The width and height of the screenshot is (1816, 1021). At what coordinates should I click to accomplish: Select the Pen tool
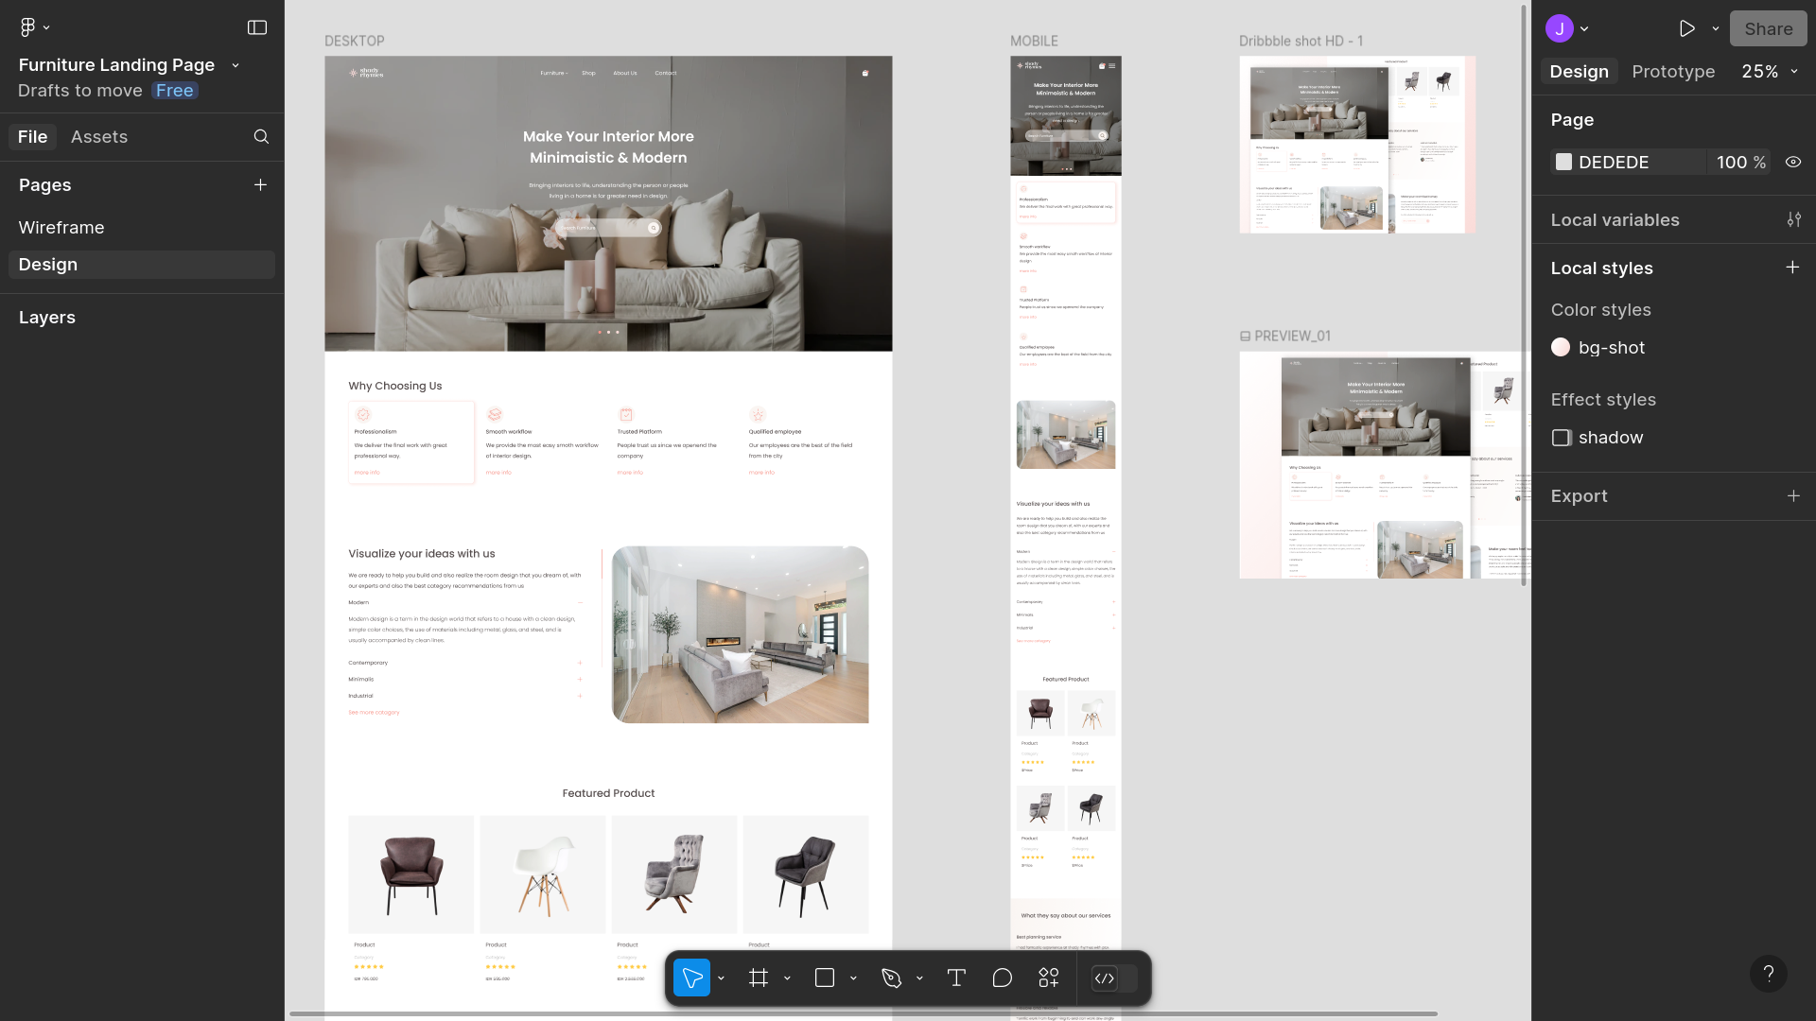point(891,978)
